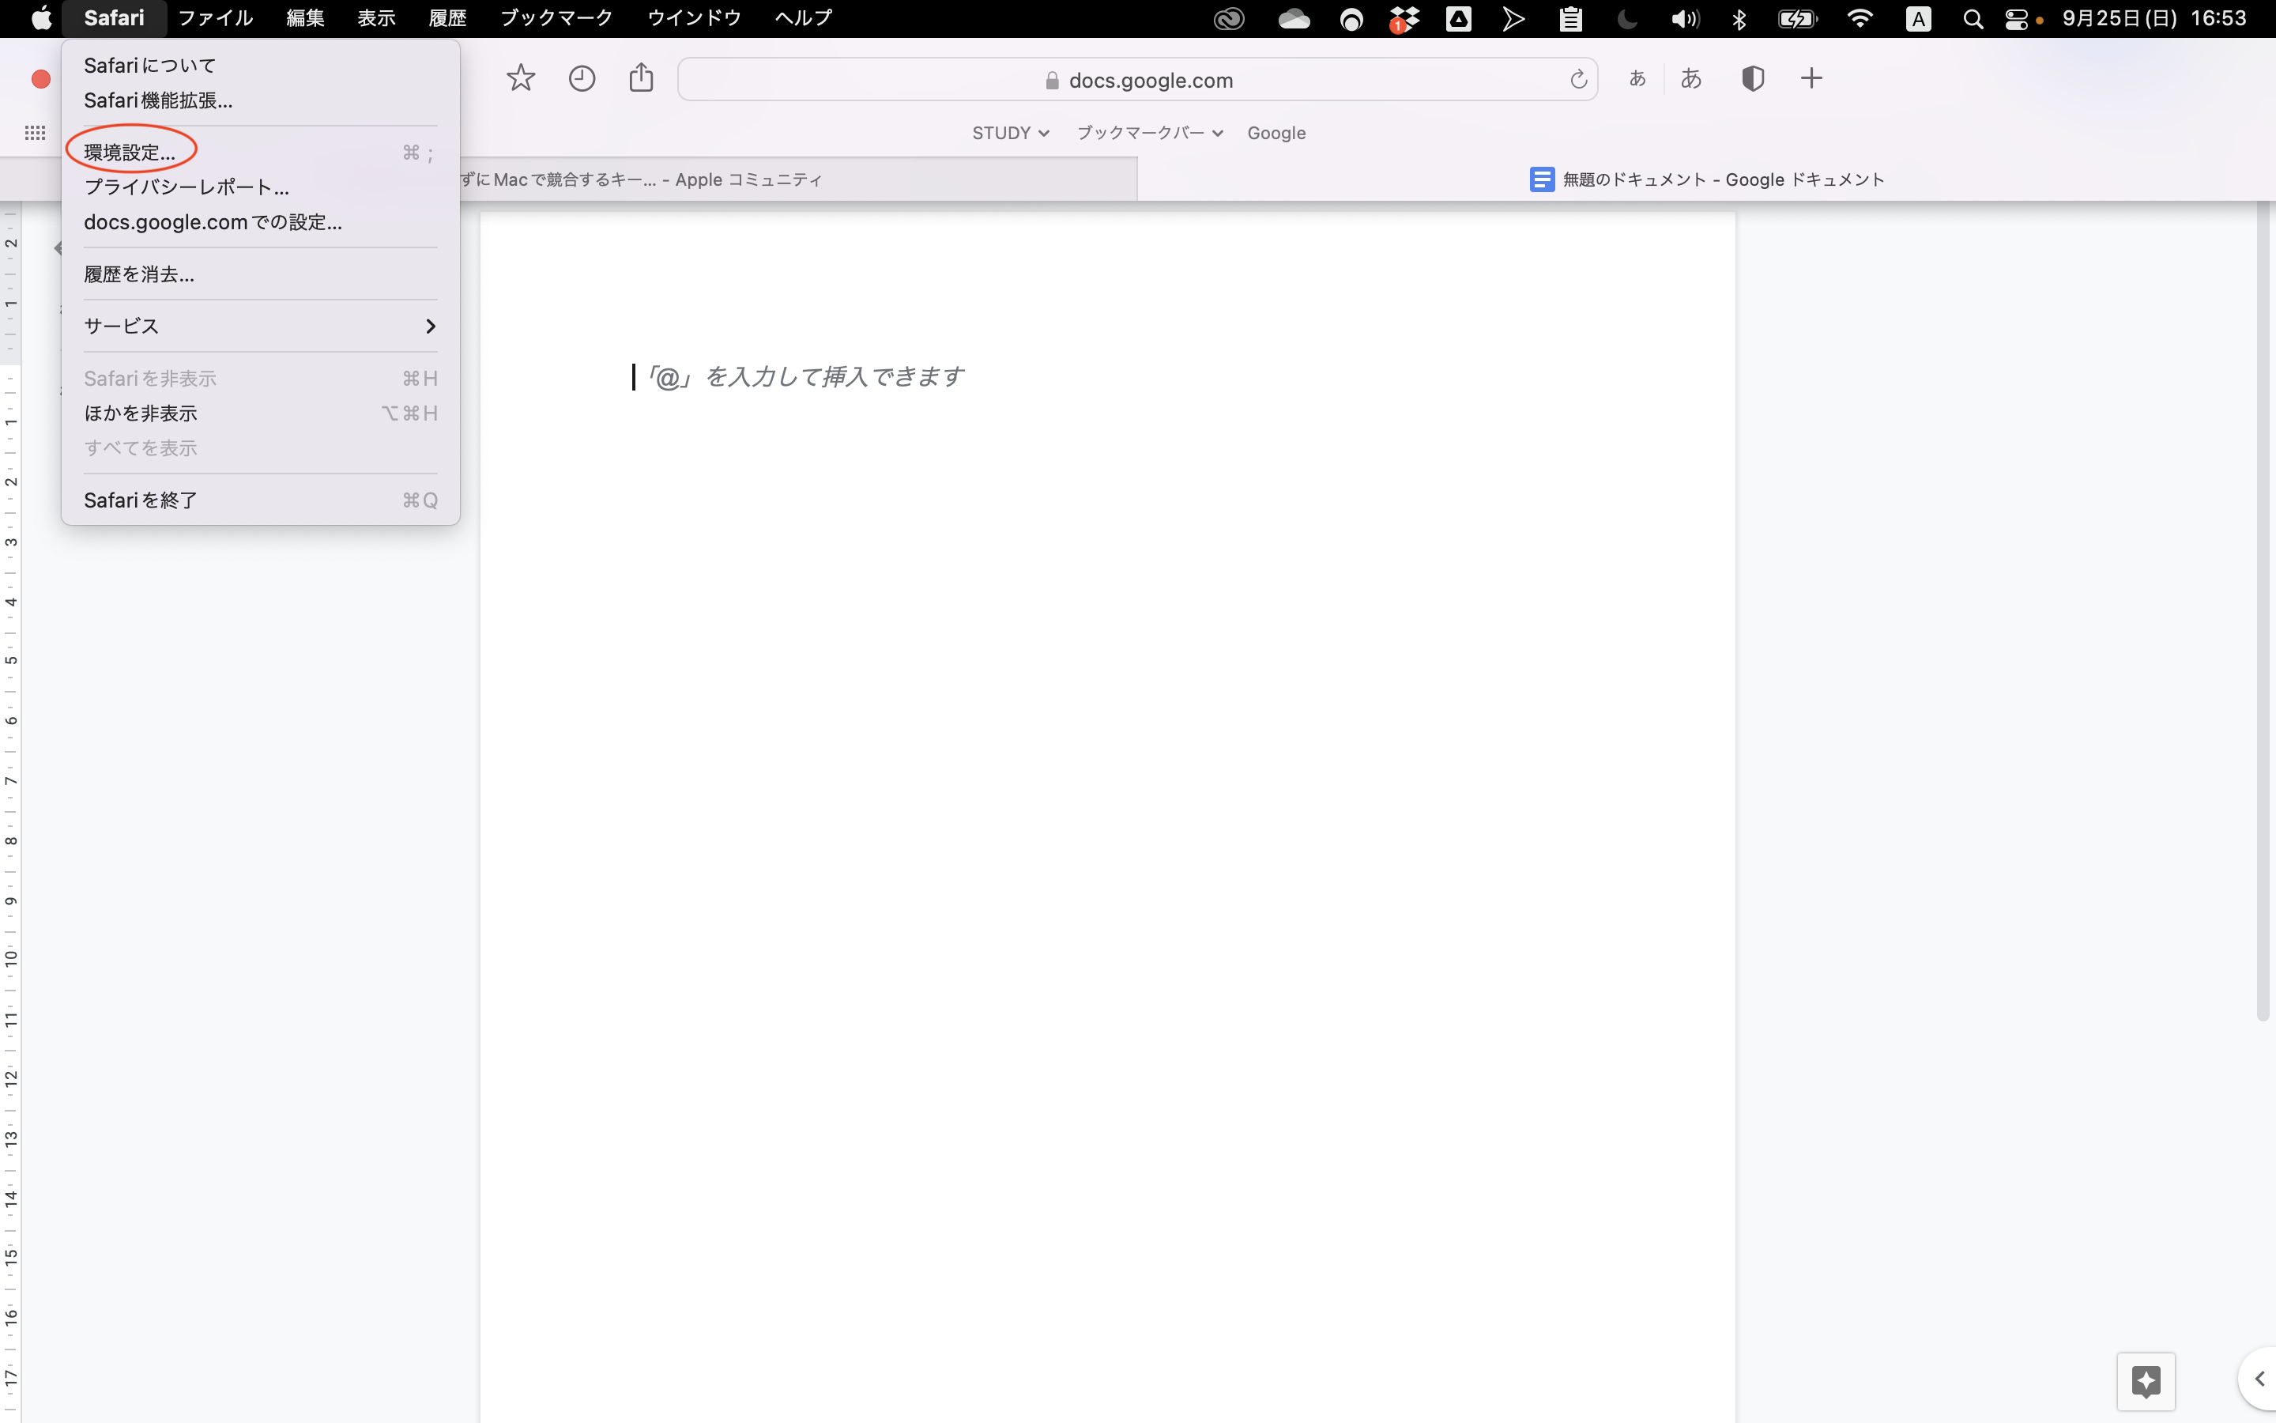Click the bookmark star icon

coord(520,78)
